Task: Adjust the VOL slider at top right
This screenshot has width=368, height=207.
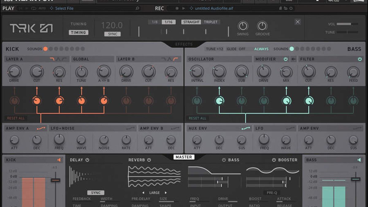Action: 347,24
